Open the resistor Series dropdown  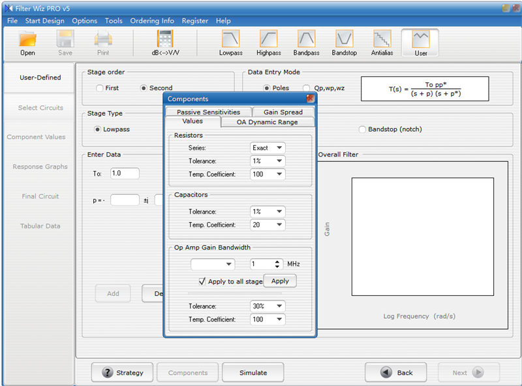coord(268,148)
